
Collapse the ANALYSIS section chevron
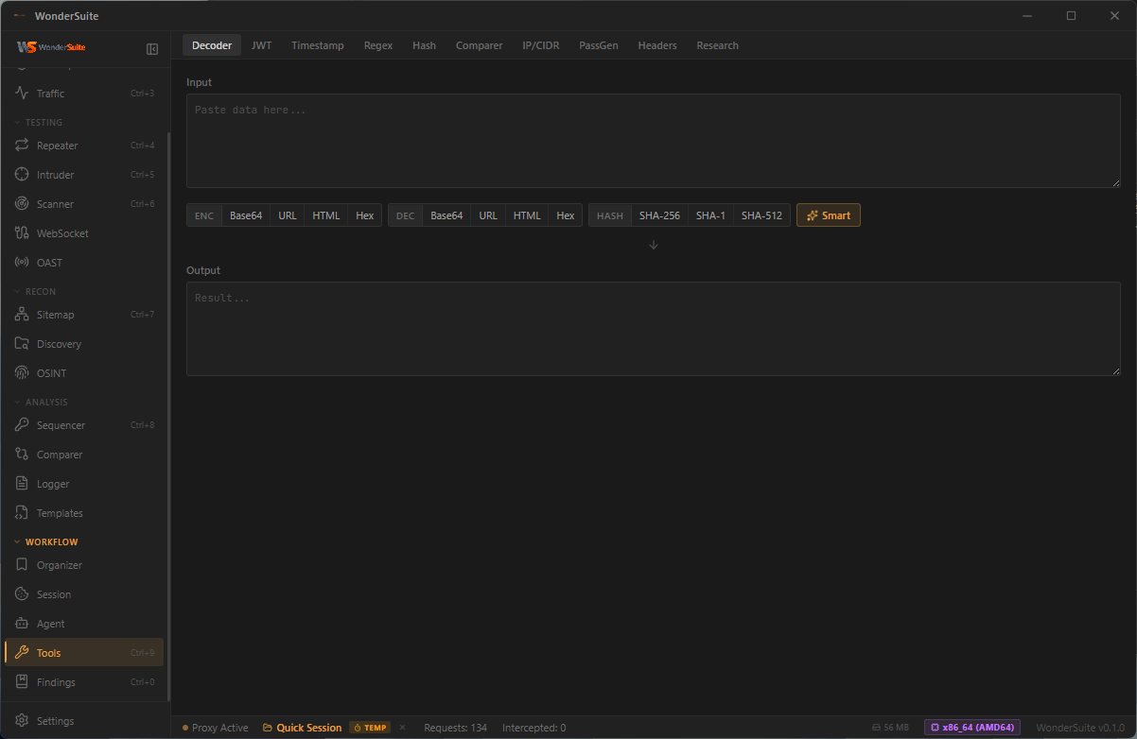(x=17, y=403)
